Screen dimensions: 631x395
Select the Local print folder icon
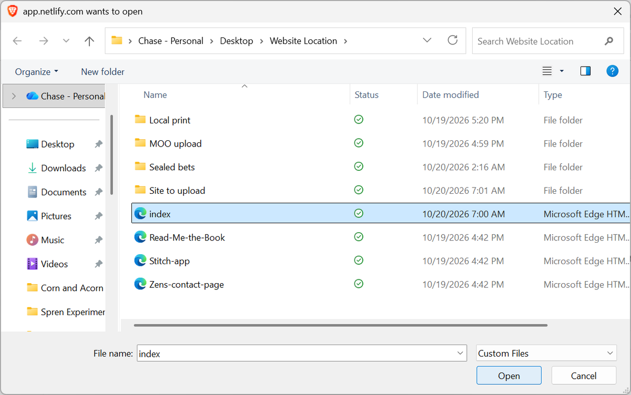click(x=140, y=119)
